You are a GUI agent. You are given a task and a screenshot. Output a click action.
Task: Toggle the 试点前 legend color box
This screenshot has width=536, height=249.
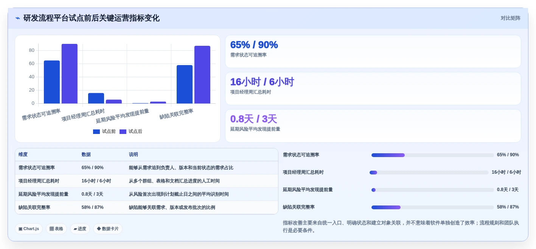click(96, 132)
